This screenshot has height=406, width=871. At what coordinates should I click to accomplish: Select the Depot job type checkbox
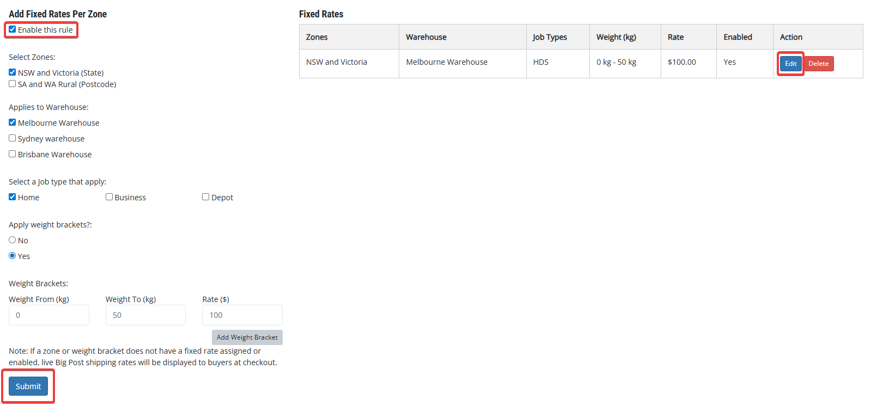[206, 197]
